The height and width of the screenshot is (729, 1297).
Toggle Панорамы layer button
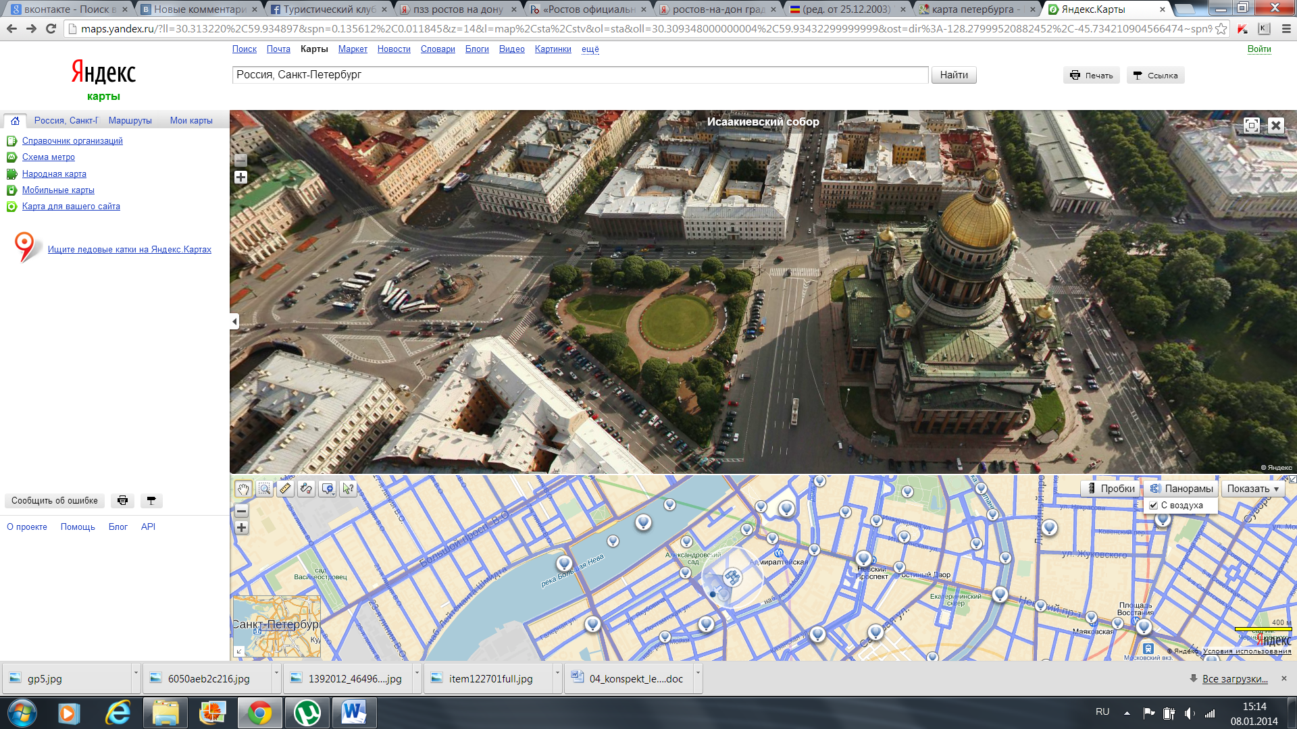(x=1181, y=489)
